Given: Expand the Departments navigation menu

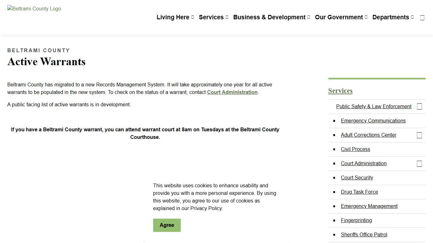Looking at the screenshot, I should tap(393, 17).
